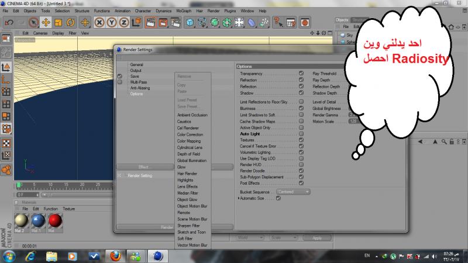Open viewport Cameras menu
The height and width of the screenshot is (263, 468).
(40, 33)
